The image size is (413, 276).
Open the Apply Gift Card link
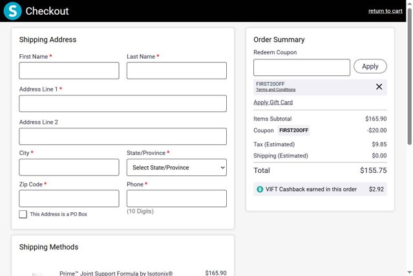(273, 103)
